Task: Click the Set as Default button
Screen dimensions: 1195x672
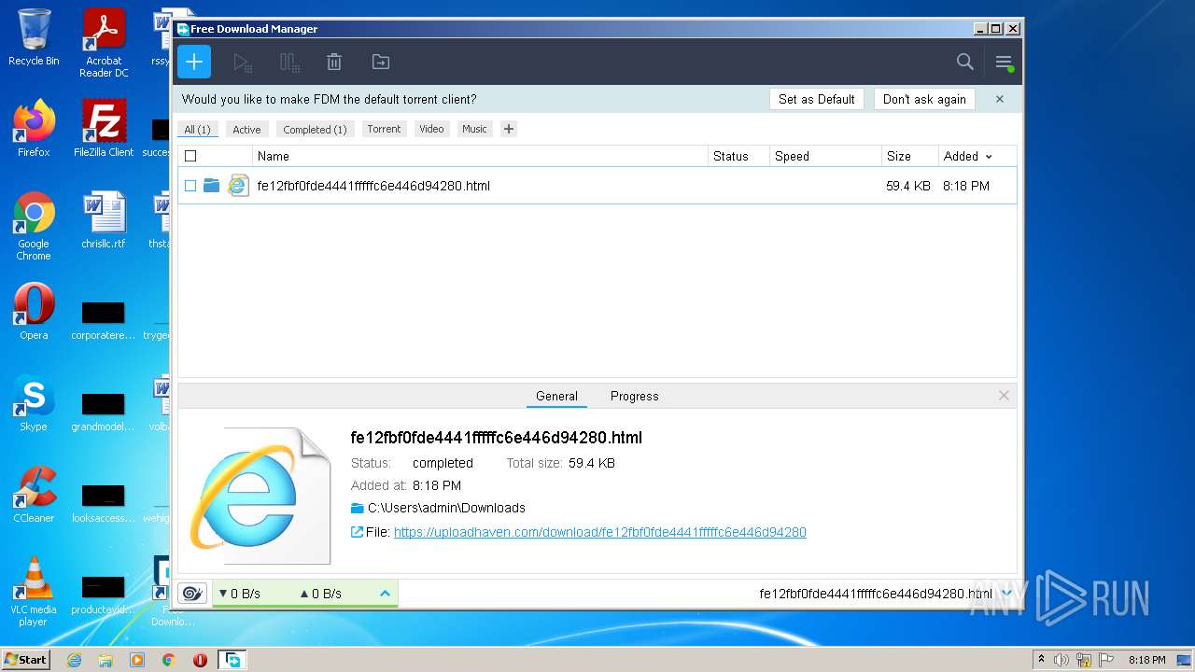Action: pyautogui.click(x=817, y=99)
